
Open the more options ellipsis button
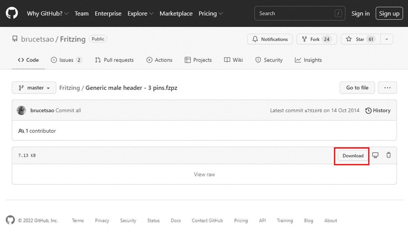pyautogui.click(x=387, y=88)
